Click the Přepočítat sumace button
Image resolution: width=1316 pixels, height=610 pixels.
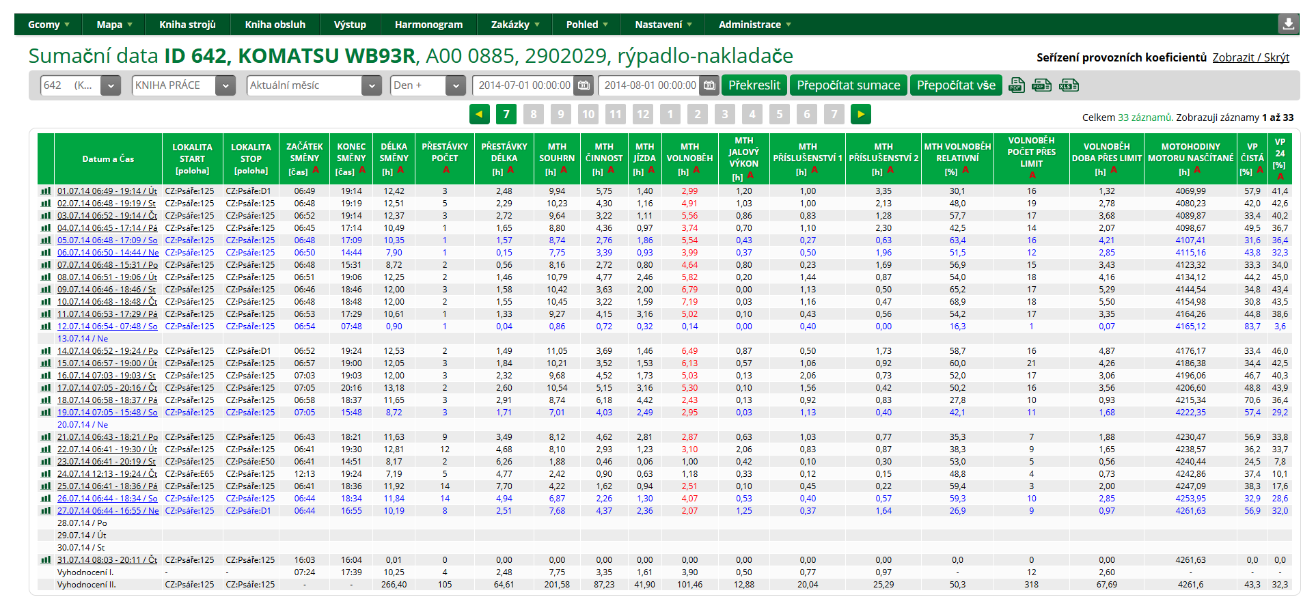pos(849,85)
